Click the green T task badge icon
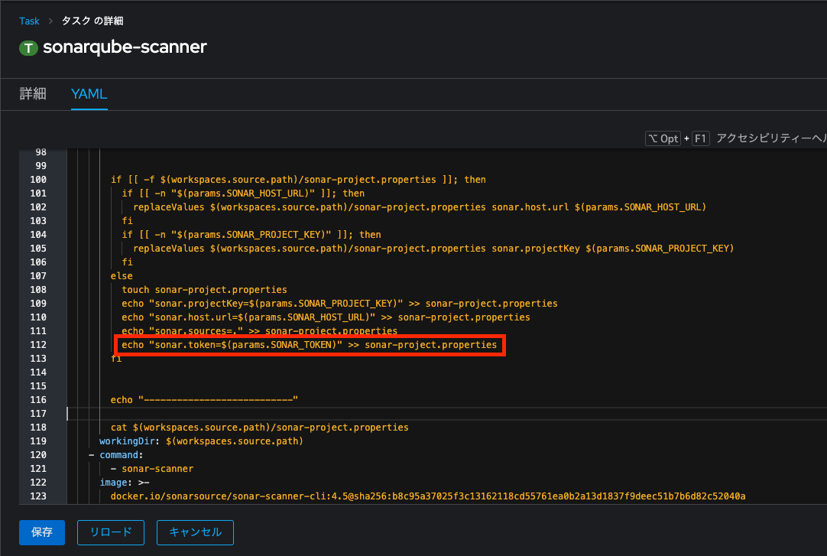The width and height of the screenshot is (827, 556). point(28,48)
